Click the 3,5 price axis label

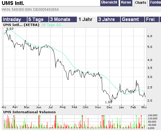[x=150, y=68]
